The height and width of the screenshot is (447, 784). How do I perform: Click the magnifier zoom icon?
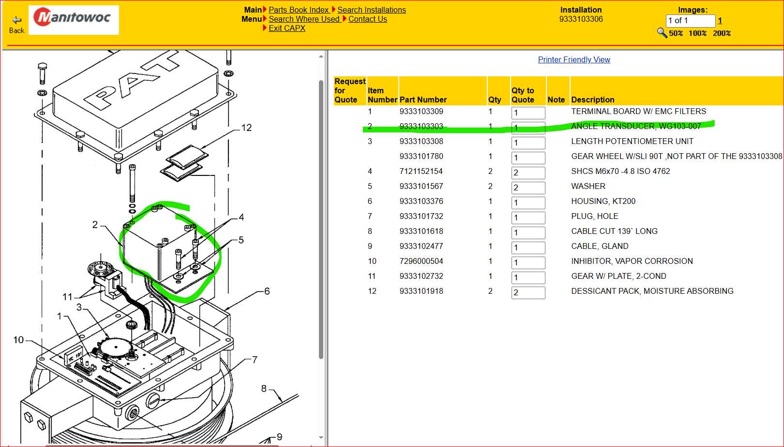(662, 33)
